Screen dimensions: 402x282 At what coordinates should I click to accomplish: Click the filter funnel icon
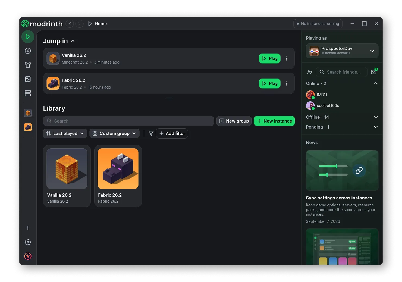coord(151,133)
